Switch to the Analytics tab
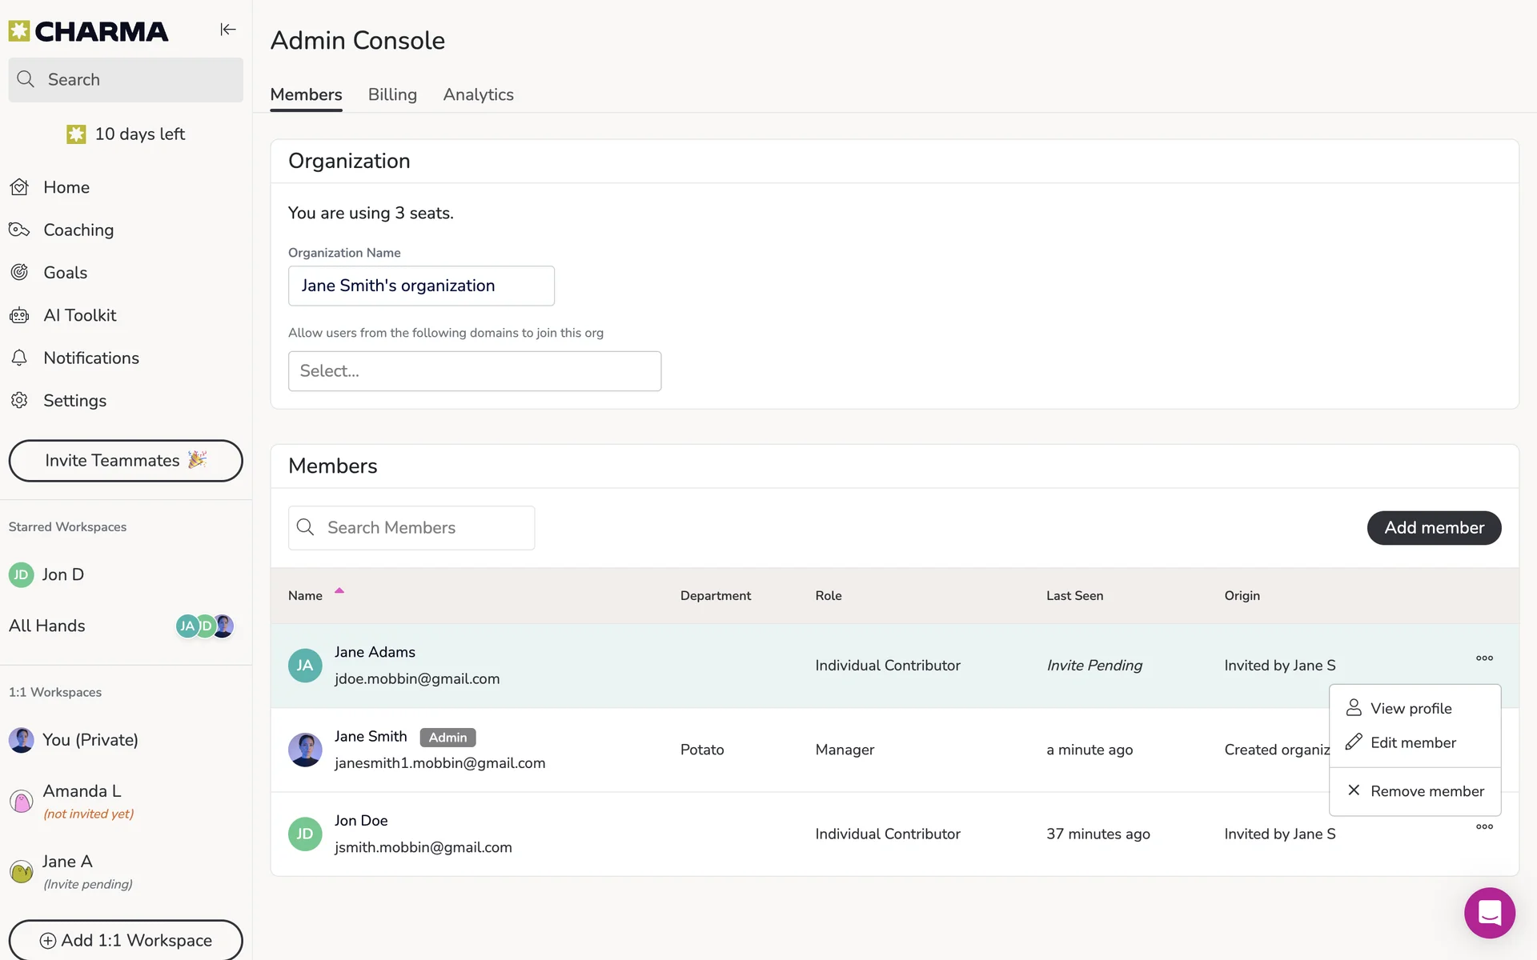 tap(478, 94)
